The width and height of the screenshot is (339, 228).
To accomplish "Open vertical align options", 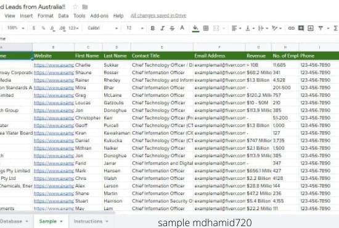I will (250, 28).
